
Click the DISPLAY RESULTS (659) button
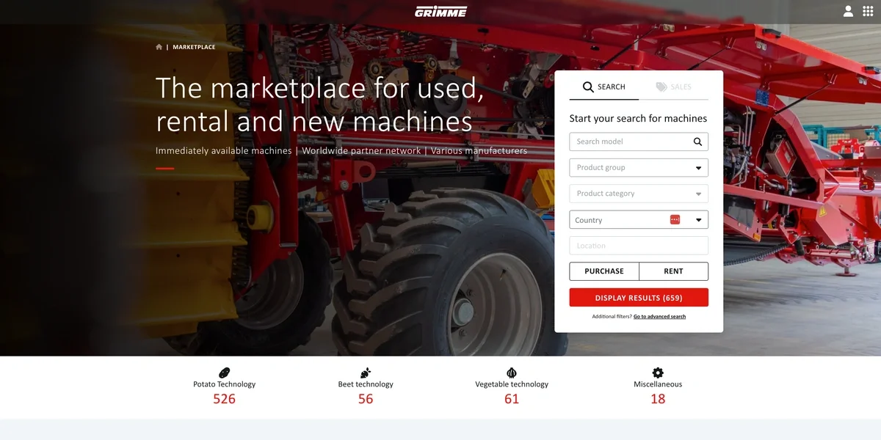(639, 298)
